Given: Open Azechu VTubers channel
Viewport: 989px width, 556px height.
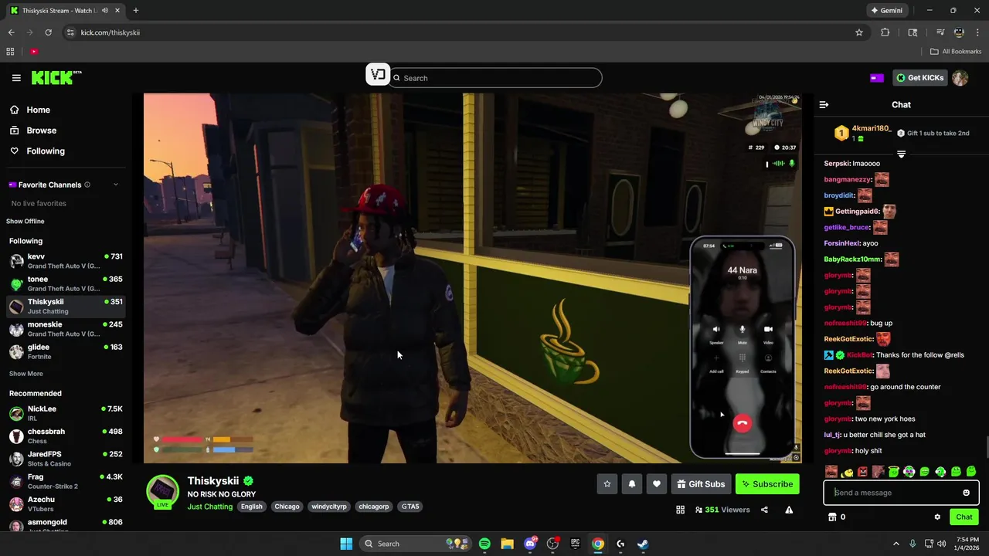Looking at the screenshot, I should [66, 503].
